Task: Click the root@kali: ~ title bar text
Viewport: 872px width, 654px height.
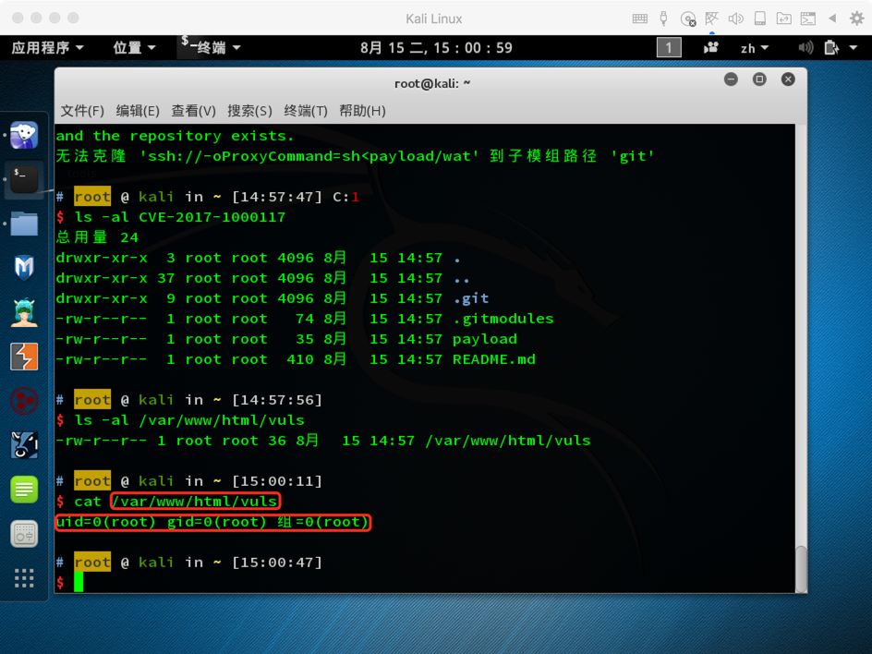Action: pyautogui.click(x=432, y=83)
